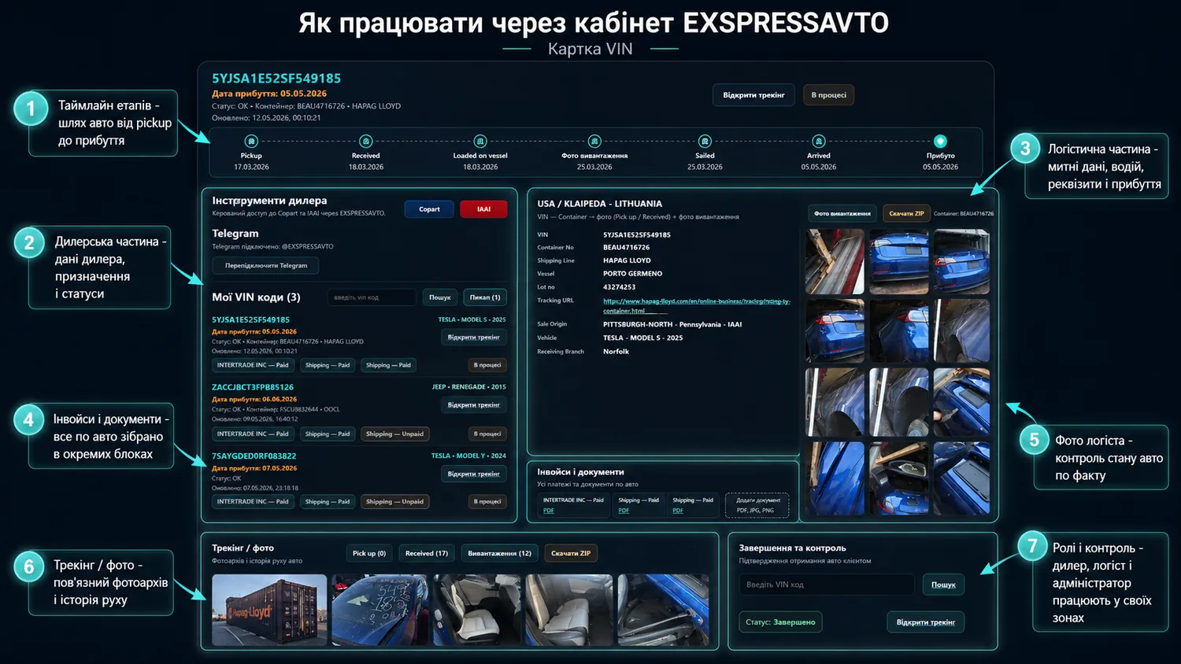Screen dimensions: 1181x664
Task: Click В процесі status on Tesla Model S row
Action: pos(487,365)
